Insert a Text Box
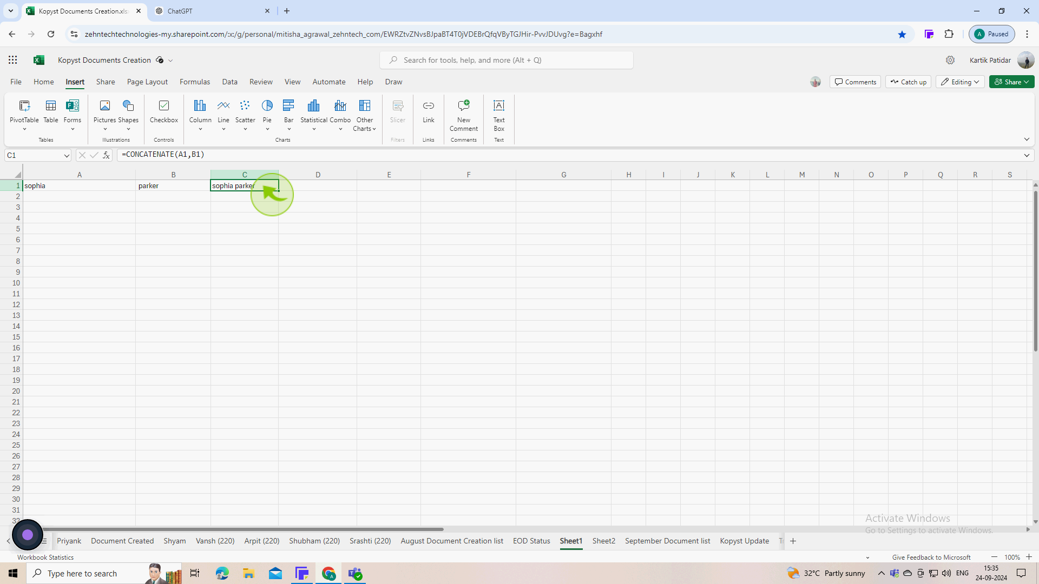 tap(499, 115)
